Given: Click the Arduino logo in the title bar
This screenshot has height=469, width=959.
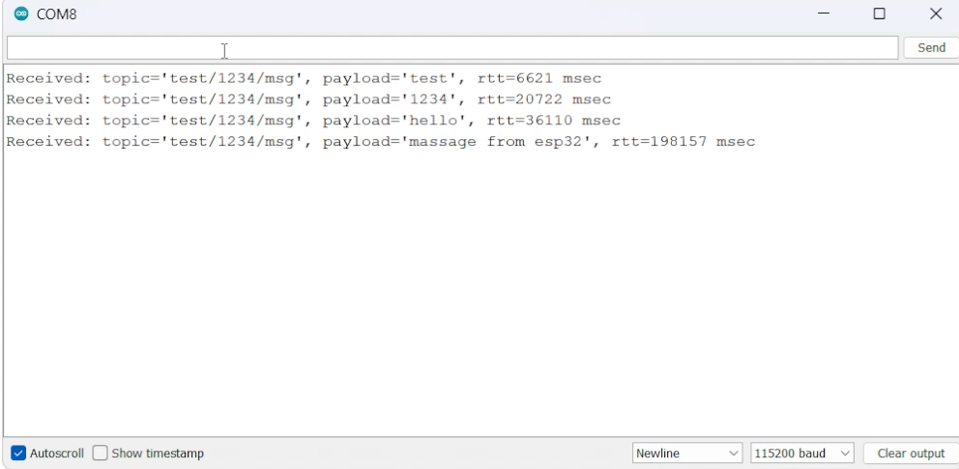Looking at the screenshot, I should (x=18, y=14).
